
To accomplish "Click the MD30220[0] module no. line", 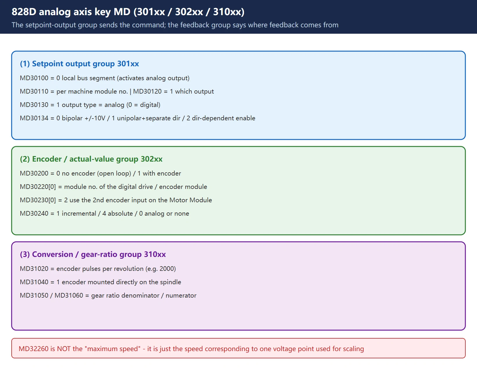I will coord(113,187).
